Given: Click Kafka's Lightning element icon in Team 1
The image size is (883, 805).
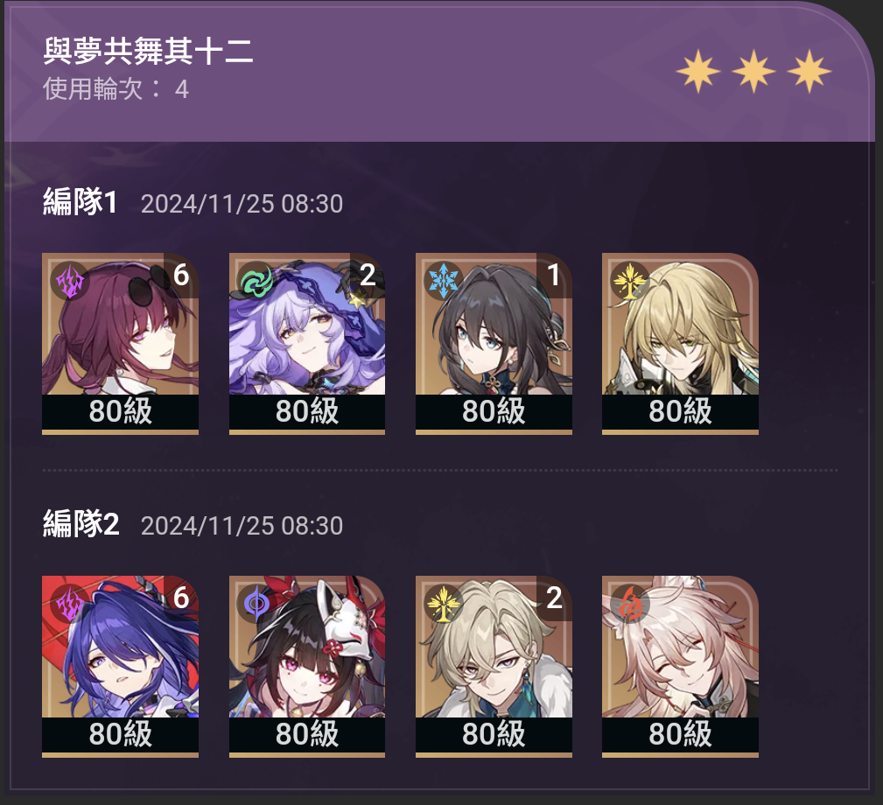Looking at the screenshot, I should 69,280.
